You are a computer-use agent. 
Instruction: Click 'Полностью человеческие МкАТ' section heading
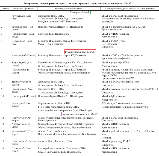(80, 114)
